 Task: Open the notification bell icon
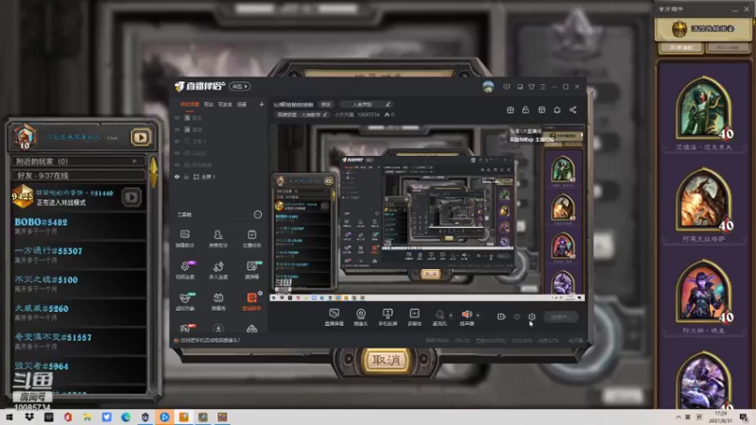pos(557,110)
